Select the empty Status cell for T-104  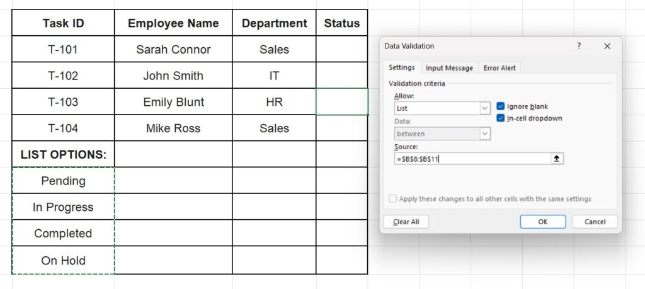pos(342,128)
